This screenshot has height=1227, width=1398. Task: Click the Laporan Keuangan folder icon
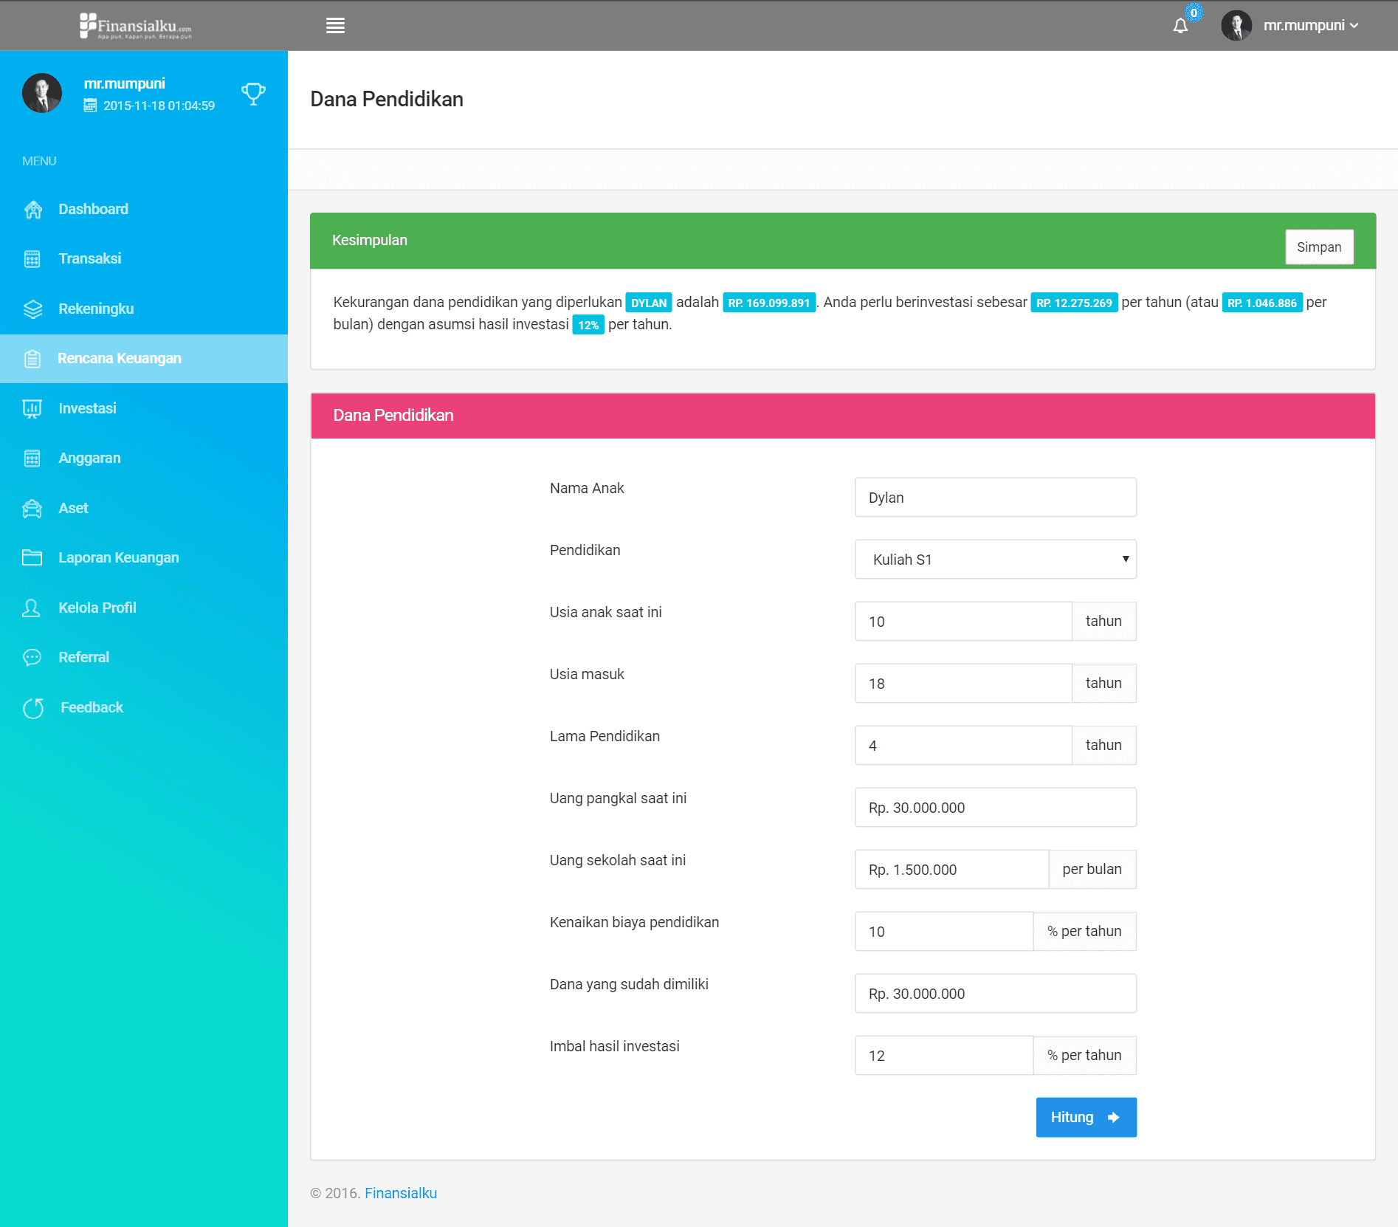click(32, 558)
